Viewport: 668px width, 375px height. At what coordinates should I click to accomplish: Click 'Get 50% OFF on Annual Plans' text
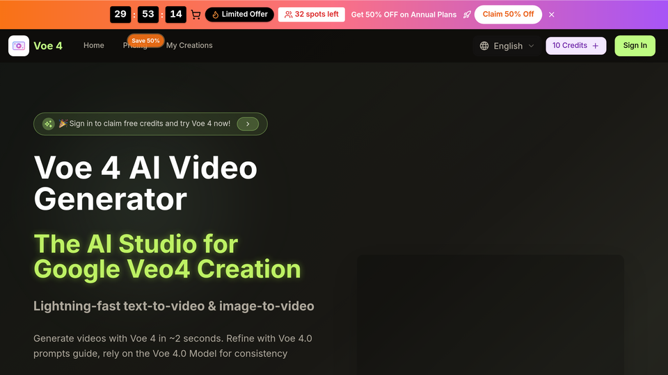[x=404, y=15]
